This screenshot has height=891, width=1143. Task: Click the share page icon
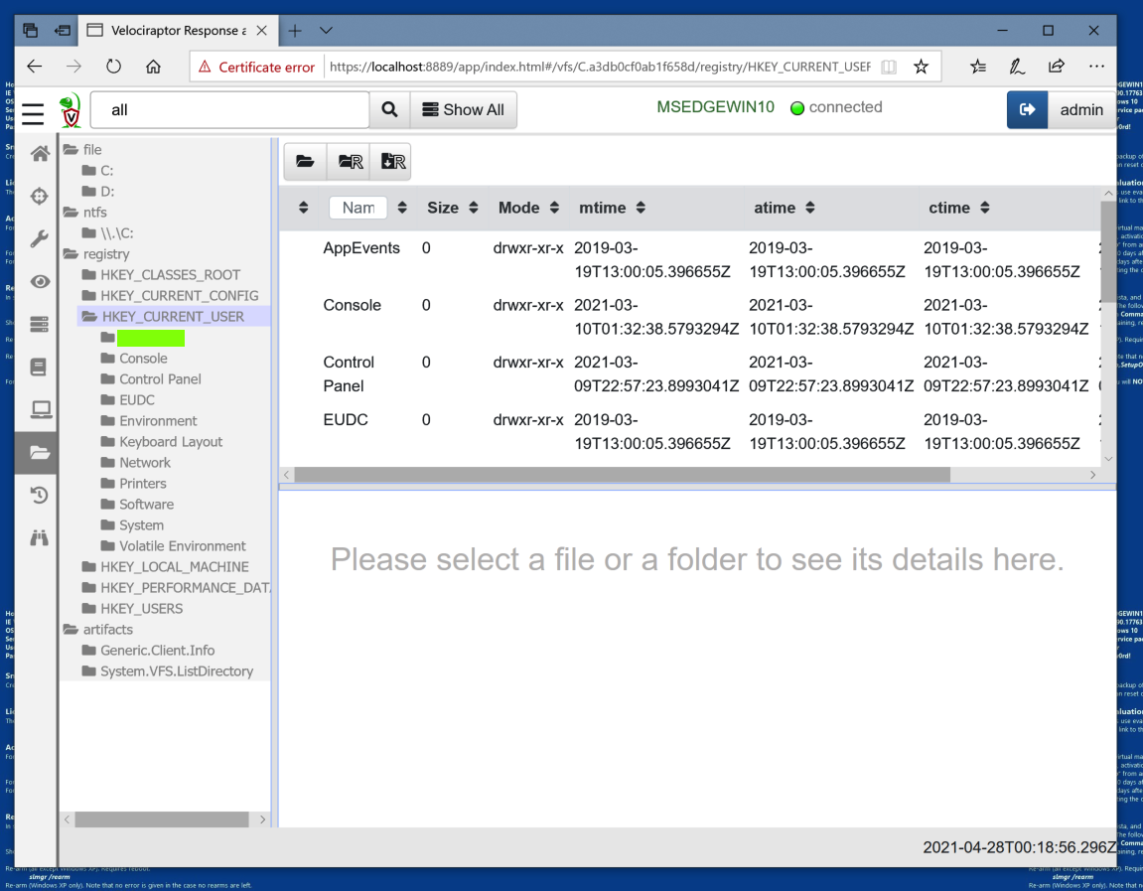point(1057,67)
